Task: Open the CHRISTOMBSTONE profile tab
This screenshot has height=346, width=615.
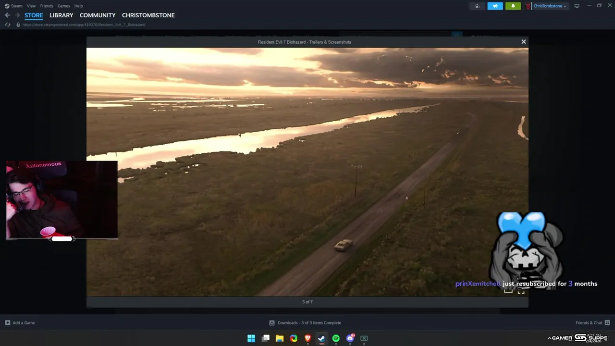Action: [x=148, y=15]
